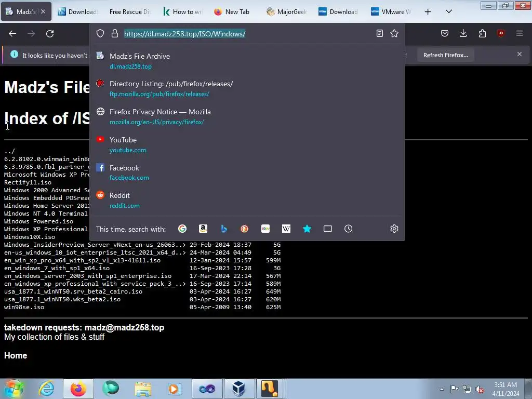532x399 pixels.
Task: Open search settings gear in dropdown
Action: pos(394,229)
